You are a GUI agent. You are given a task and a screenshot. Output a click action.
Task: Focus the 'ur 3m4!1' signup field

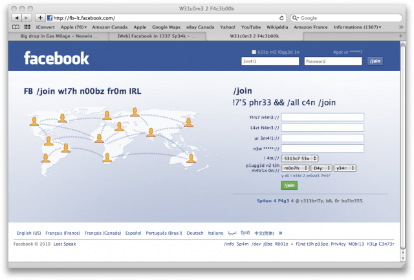(x=322, y=138)
